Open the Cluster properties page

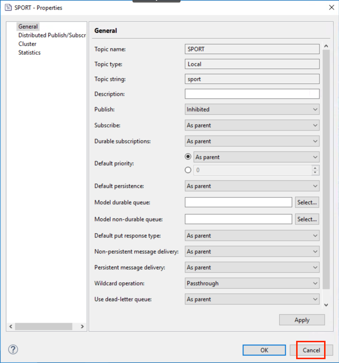tap(27, 44)
